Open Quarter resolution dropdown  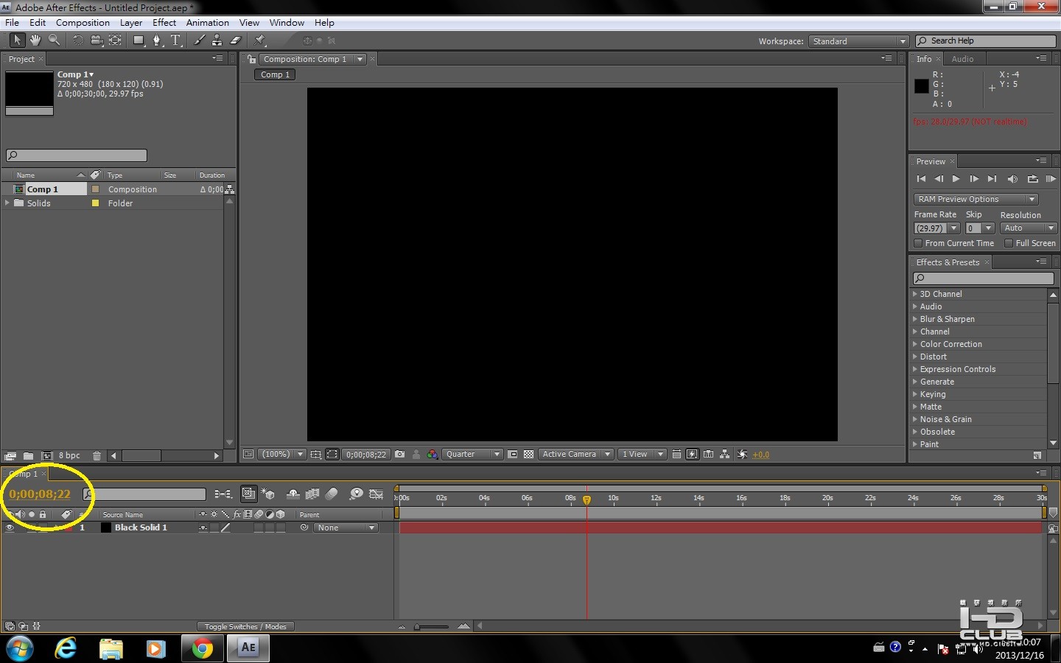click(472, 455)
